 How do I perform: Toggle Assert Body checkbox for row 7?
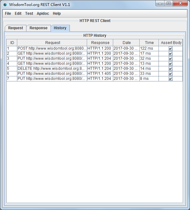(170, 79)
